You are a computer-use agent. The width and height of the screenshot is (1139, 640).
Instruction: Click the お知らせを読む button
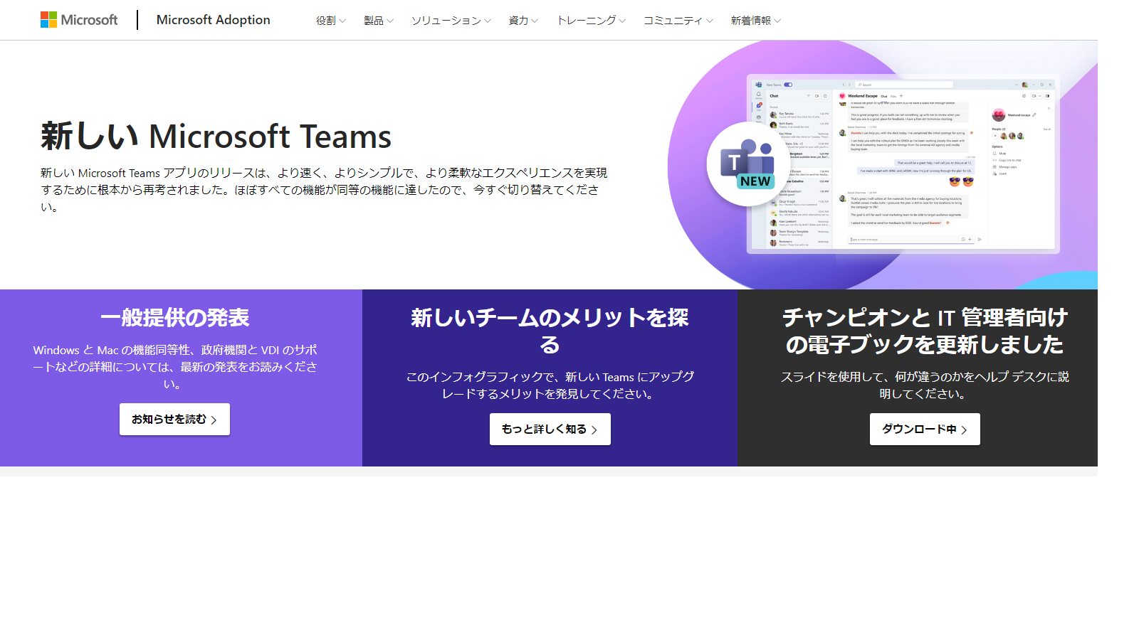(x=174, y=420)
